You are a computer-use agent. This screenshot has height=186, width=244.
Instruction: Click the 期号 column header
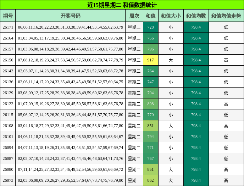8,16
